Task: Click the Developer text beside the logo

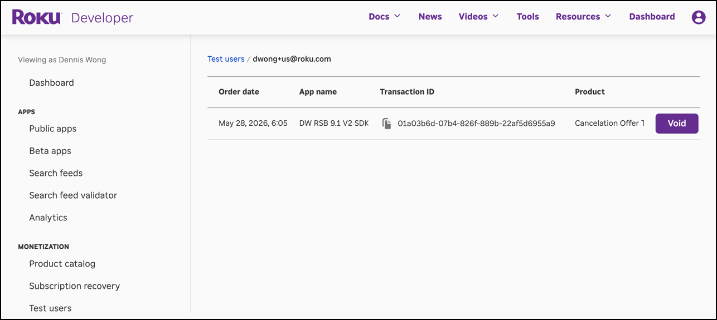Action: (102, 18)
